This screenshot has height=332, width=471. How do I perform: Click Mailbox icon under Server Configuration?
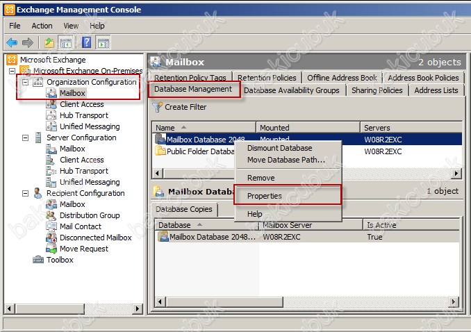(51, 149)
